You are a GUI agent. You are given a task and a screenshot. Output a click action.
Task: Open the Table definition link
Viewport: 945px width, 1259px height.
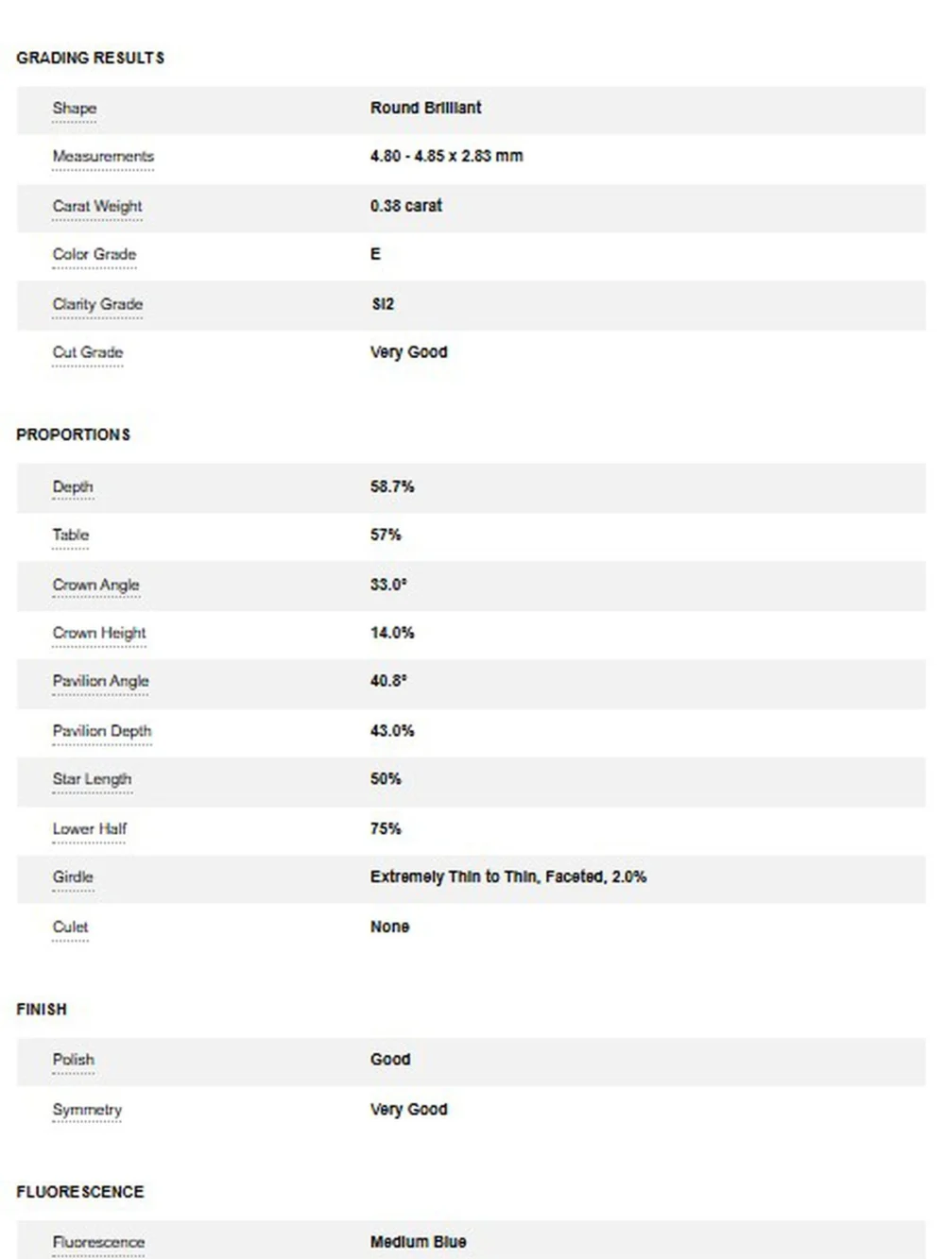71,536
